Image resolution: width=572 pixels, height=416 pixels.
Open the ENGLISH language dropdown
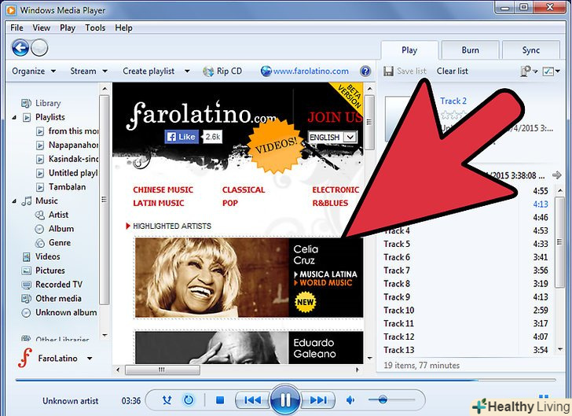coord(332,137)
